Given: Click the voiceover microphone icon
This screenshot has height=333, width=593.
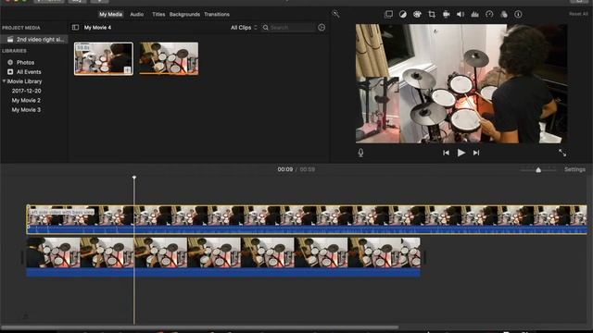Looking at the screenshot, I should (360, 153).
